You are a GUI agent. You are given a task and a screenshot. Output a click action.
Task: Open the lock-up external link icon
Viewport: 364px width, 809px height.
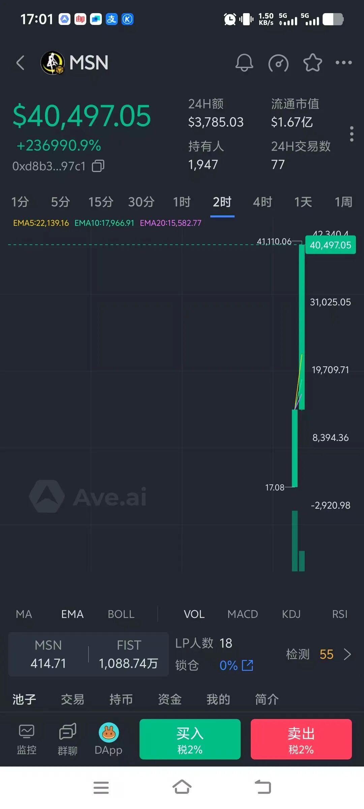[247, 665]
